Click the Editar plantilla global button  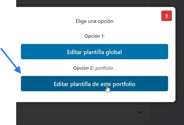click(x=94, y=52)
